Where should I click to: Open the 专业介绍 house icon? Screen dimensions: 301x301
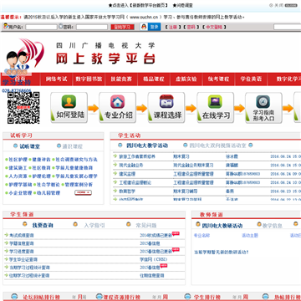(118, 101)
